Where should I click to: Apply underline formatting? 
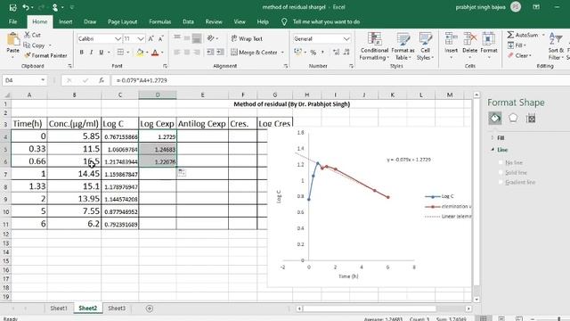point(101,53)
